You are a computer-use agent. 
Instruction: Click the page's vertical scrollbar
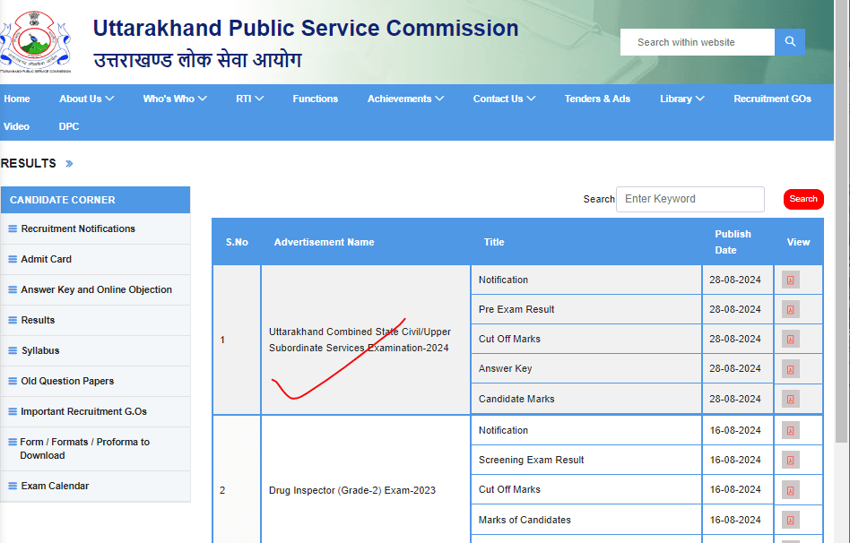click(x=841, y=269)
